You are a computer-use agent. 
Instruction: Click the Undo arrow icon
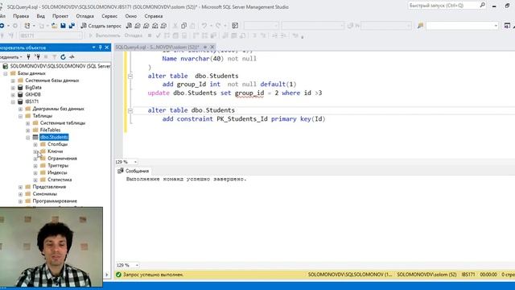coord(204,25)
